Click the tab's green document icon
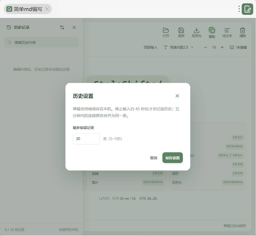The height and width of the screenshot is (236, 256). tap(9, 9)
